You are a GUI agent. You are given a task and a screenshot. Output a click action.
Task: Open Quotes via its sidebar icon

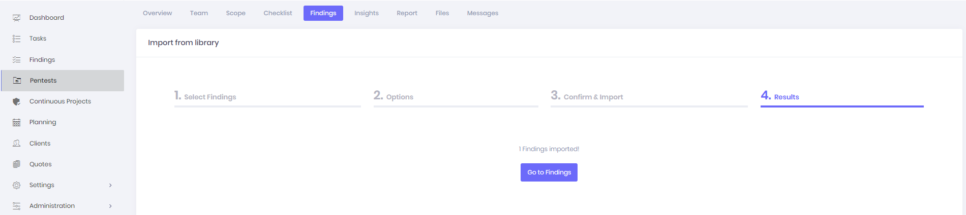tap(16, 164)
